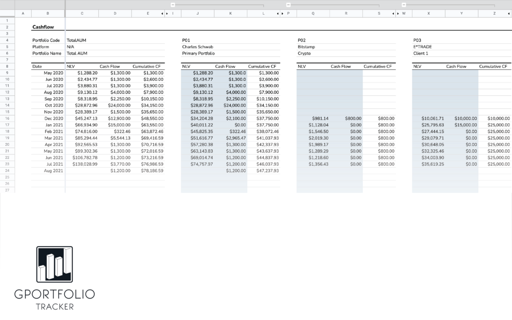The width and height of the screenshot is (512, 320).
Task: Click the unhide arrow right of column S
Action: 393,14
